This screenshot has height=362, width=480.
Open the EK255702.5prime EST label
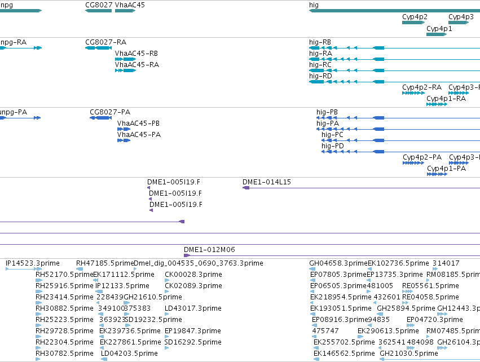(344, 343)
